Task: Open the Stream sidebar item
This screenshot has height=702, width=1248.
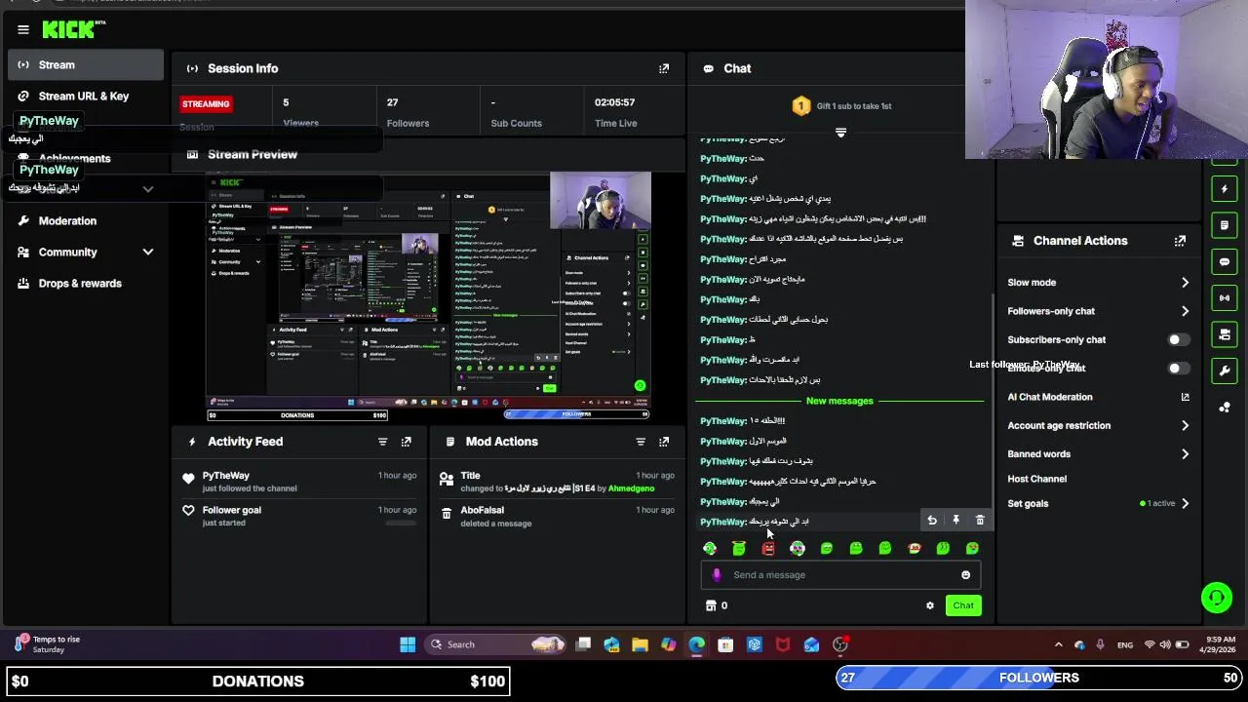Action: coord(86,65)
